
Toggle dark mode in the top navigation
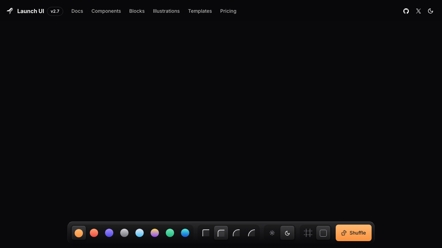pyautogui.click(x=431, y=11)
